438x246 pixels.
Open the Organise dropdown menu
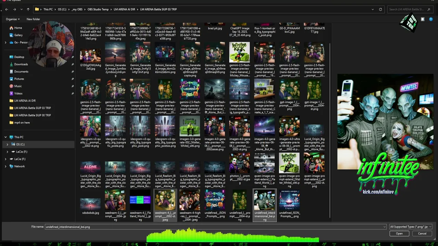[13, 19]
